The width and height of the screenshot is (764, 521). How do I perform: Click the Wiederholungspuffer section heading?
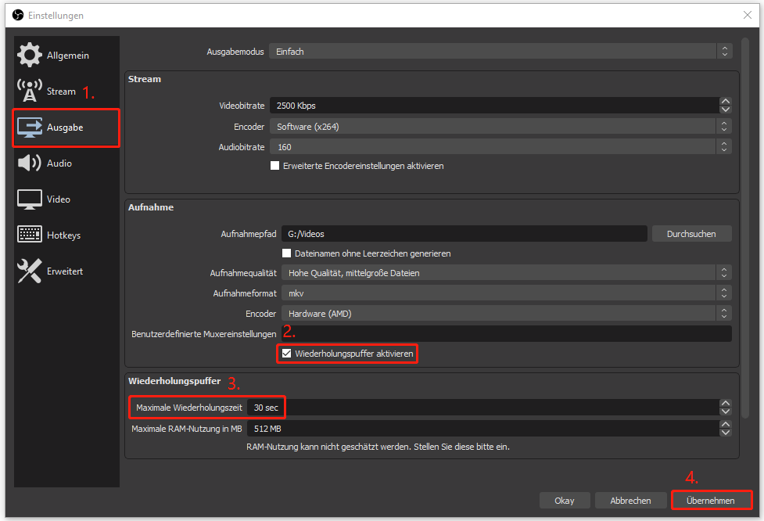coord(174,381)
